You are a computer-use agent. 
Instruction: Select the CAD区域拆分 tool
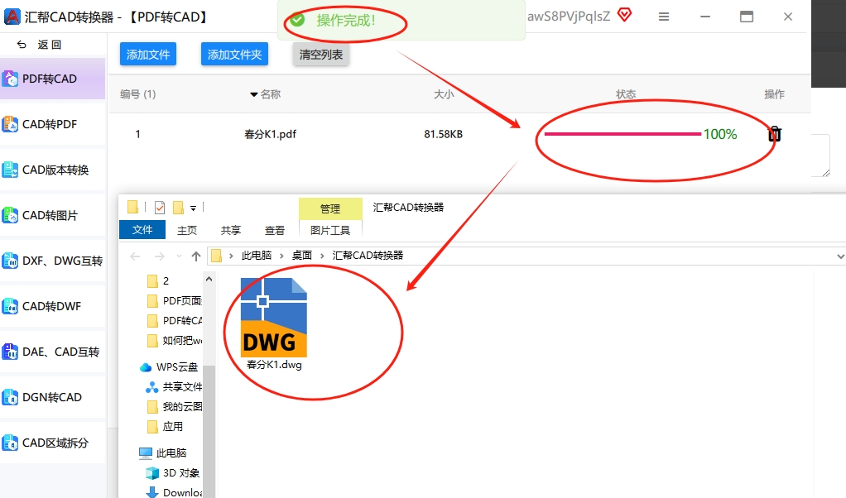[52, 443]
